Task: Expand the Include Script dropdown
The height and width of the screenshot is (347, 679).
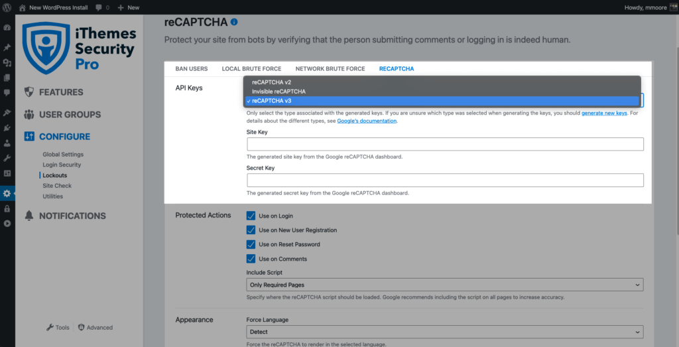Action: click(x=445, y=285)
